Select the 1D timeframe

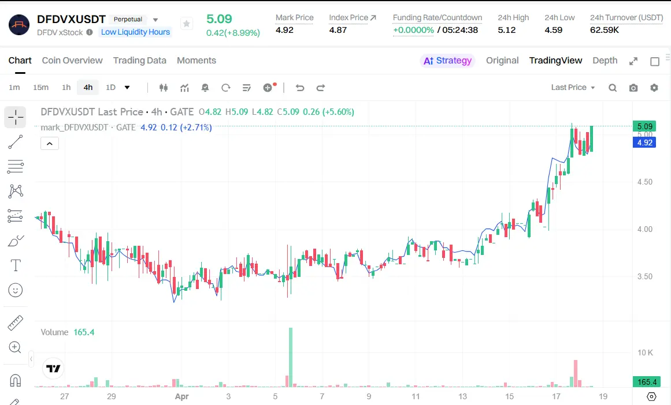pyautogui.click(x=110, y=88)
